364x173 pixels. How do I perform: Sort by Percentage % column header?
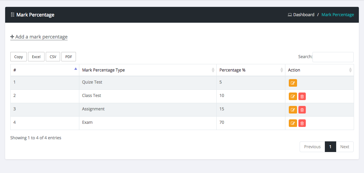(x=251, y=70)
